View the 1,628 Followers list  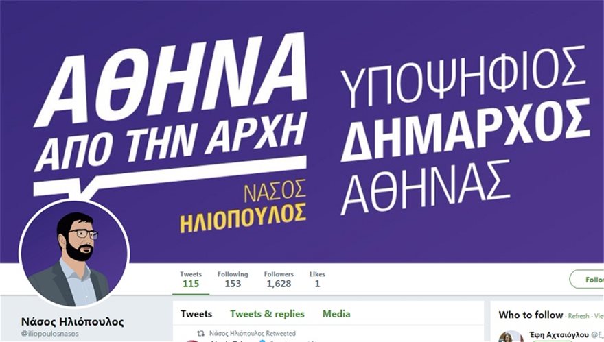point(279,280)
